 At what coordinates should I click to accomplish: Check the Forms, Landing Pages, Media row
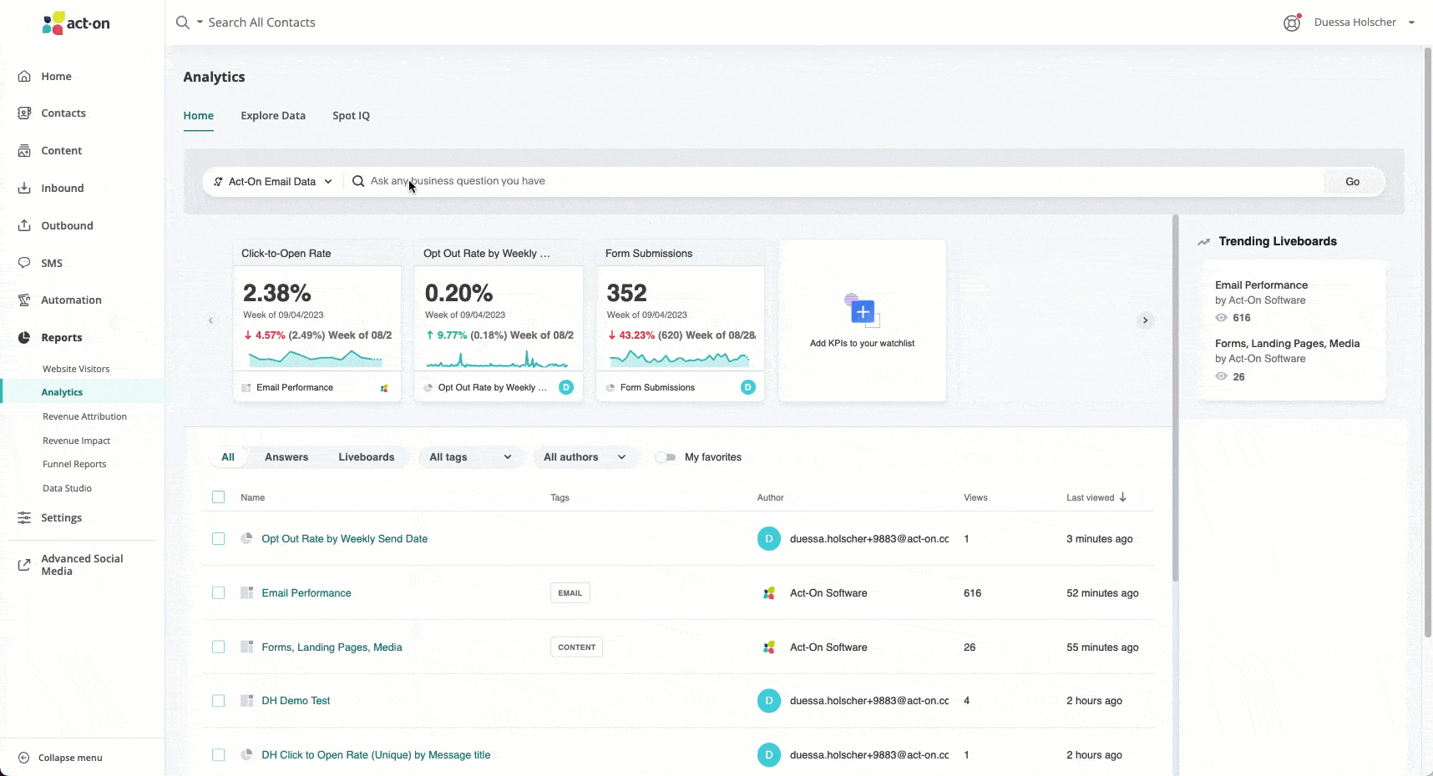coord(219,647)
